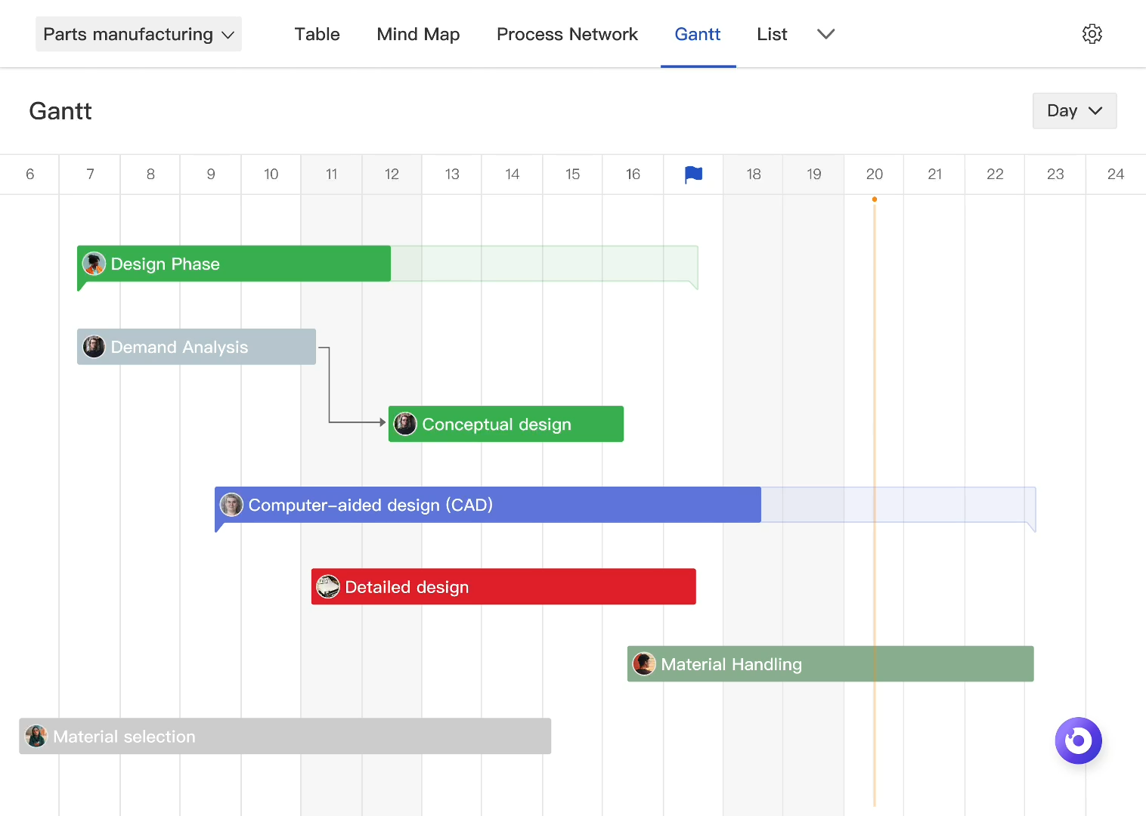This screenshot has height=816, width=1146.
Task: Click the purple assistant floating button
Action: tap(1078, 740)
